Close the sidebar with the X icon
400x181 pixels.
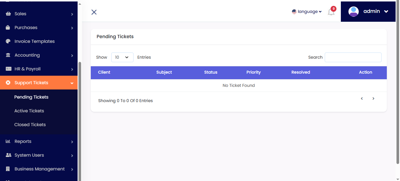pyautogui.click(x=94, y=12)
